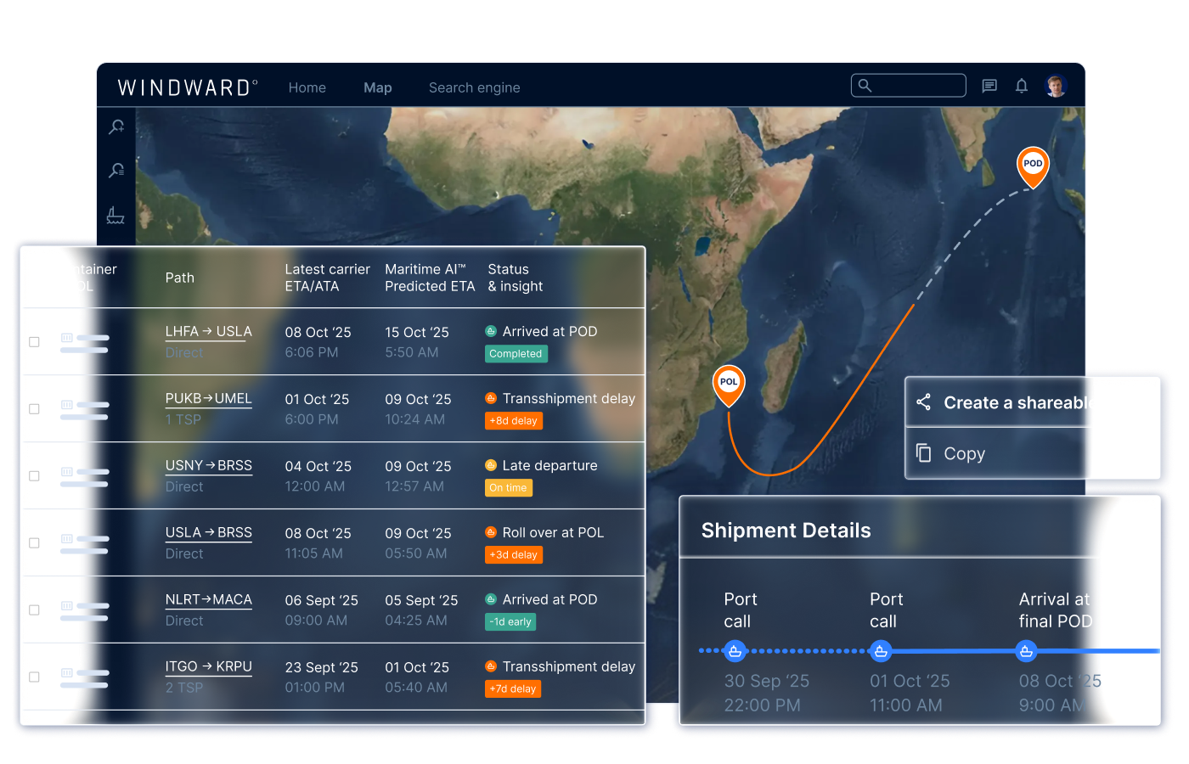Click the +8d delay status badge
Screen dimensions: 1189x764
pyautogui.click(x=513, y=421)
